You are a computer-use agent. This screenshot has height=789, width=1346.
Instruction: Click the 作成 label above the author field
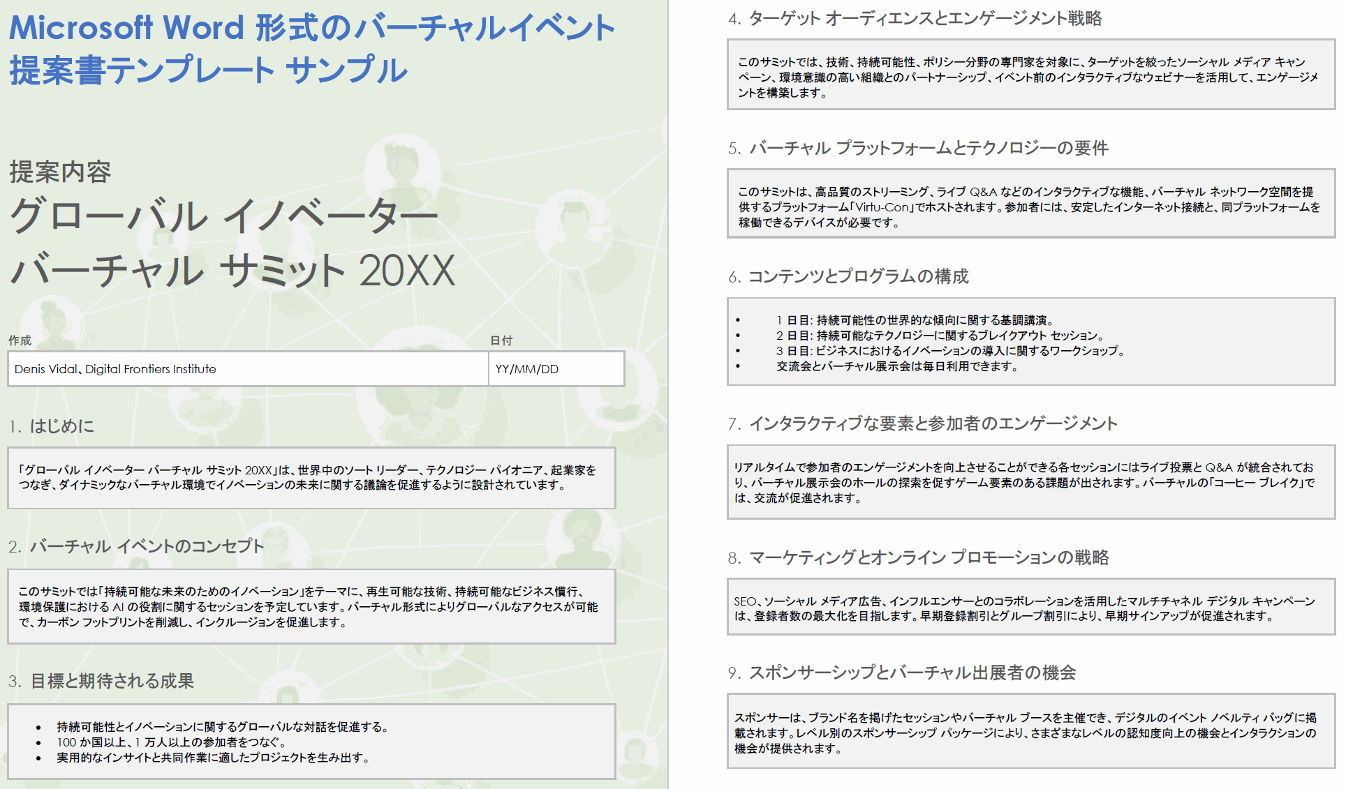point(20,341)
